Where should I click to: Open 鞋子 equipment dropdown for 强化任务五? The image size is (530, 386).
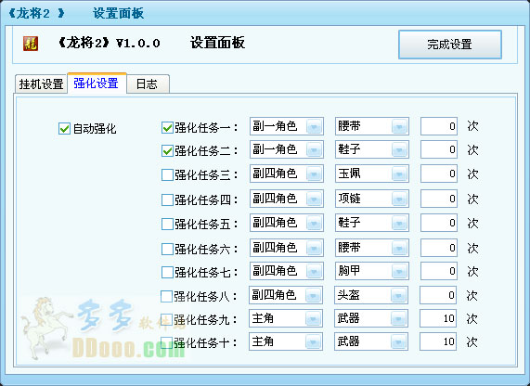(372, 223)
